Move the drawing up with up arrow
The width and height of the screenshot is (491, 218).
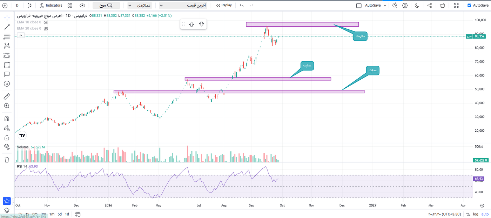click(x=191, y=24)
